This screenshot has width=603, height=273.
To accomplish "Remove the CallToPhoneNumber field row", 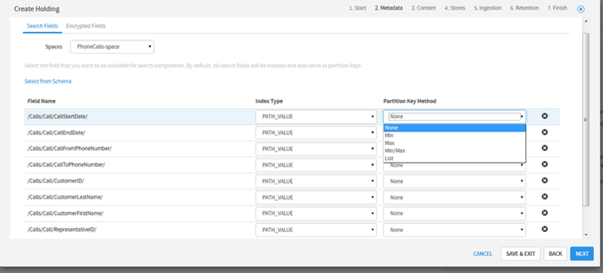I will tap(545, 164).
